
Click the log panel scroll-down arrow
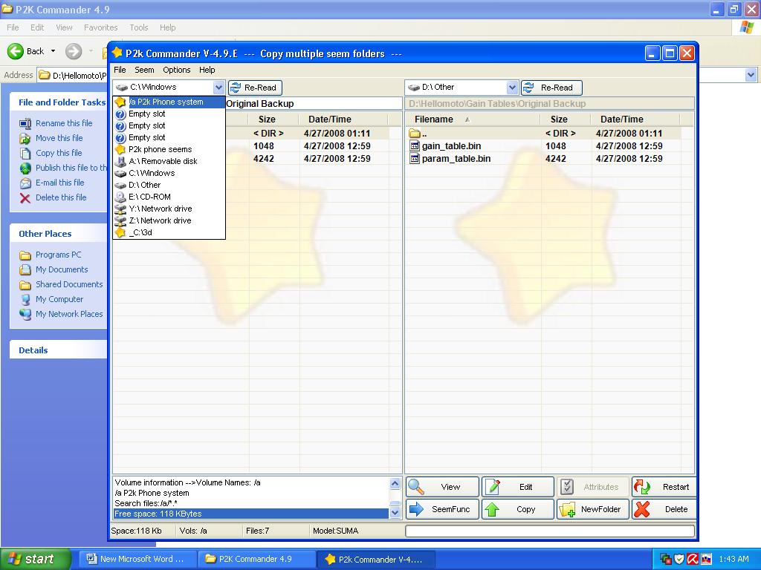pyautogui.click(x=395, y=512)
